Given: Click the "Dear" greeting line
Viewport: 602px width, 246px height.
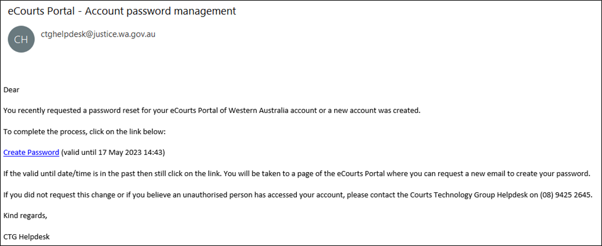Looking at the screenshot, I should tap(11, 90).
